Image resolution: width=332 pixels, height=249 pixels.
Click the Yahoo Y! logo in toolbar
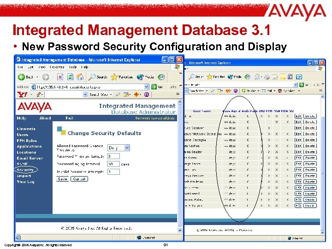coord(22,95)
